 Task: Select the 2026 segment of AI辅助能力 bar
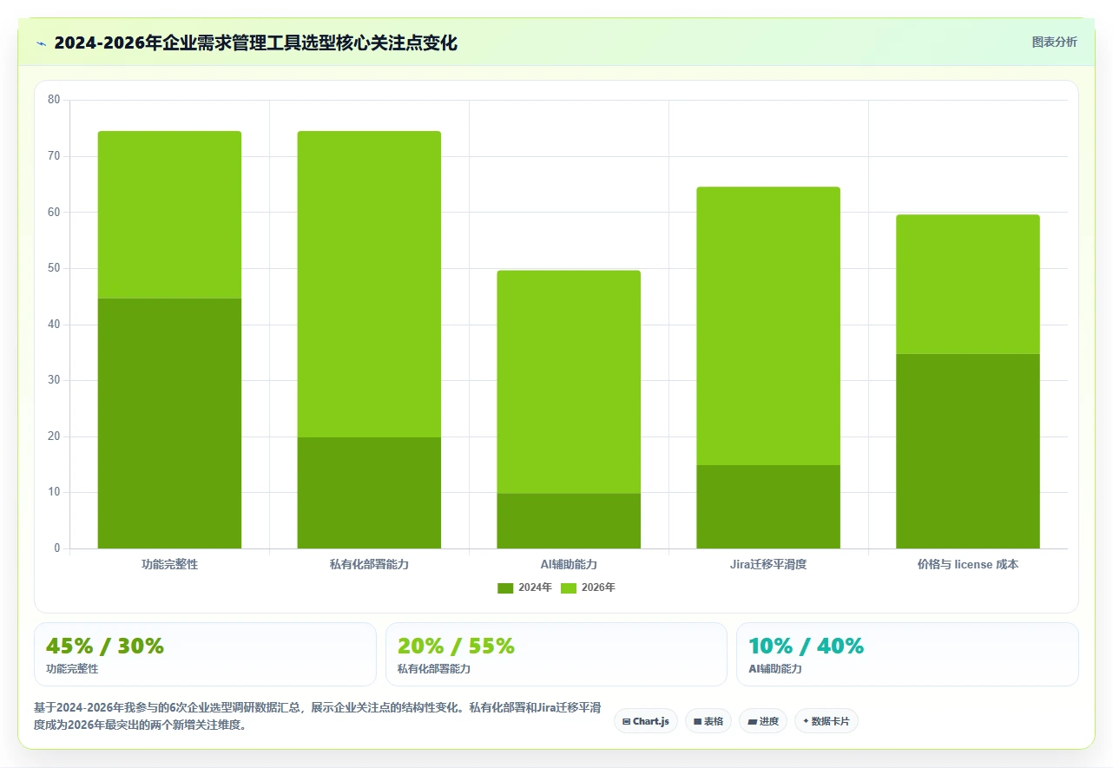tap(569, 382)
